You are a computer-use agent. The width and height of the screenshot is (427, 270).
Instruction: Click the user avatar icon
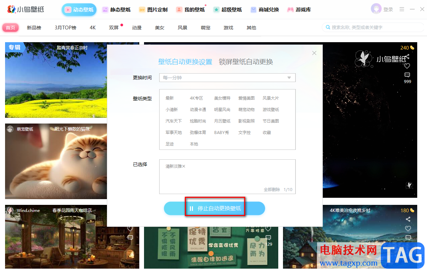[x=376, y=9]
